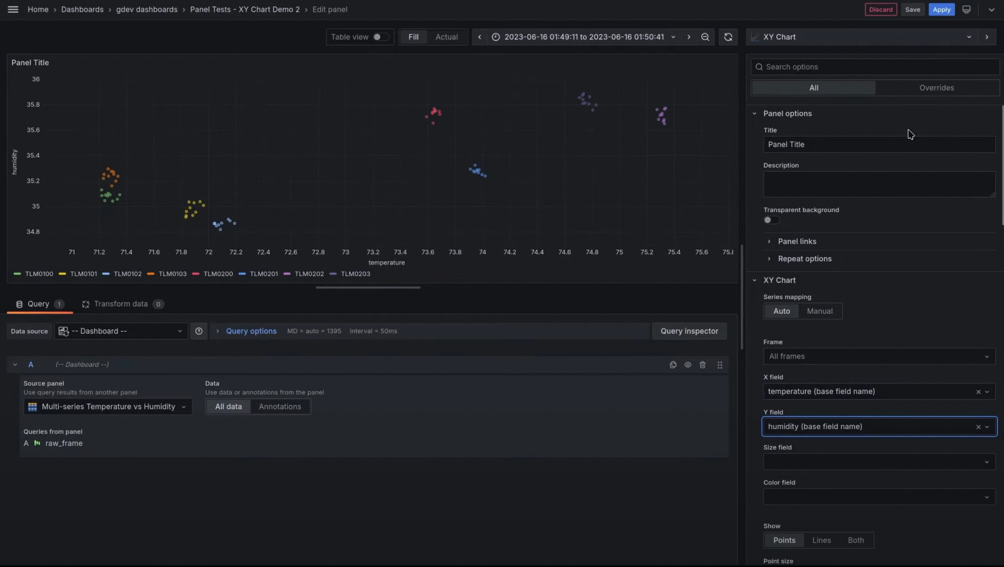Click the zoom out time range icon
The width and height of the screenshot is (1004, 567).
pyautogui.click(x=705, y=37)
